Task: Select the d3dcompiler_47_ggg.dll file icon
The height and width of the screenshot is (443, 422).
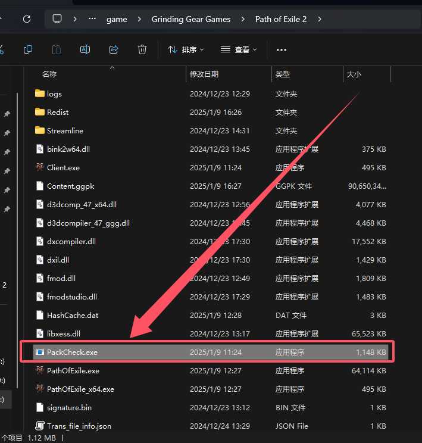Action: tap(40, 223)
